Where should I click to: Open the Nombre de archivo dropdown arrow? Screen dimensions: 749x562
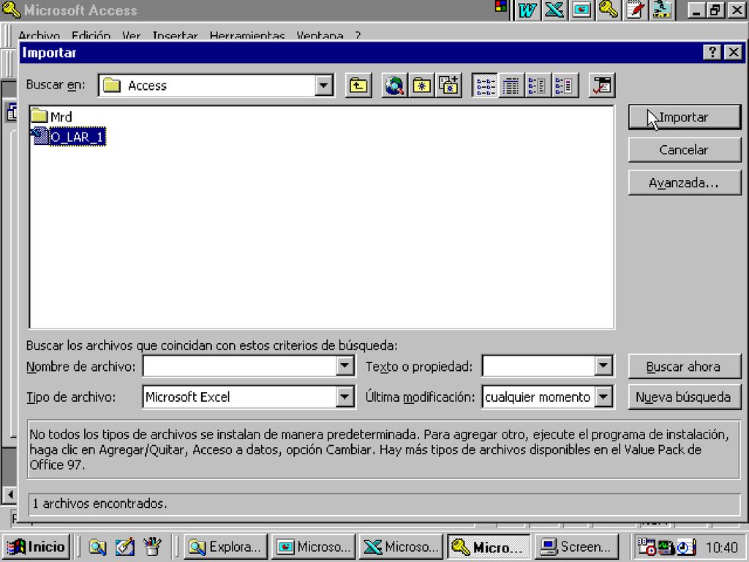[x=344, y=366]
